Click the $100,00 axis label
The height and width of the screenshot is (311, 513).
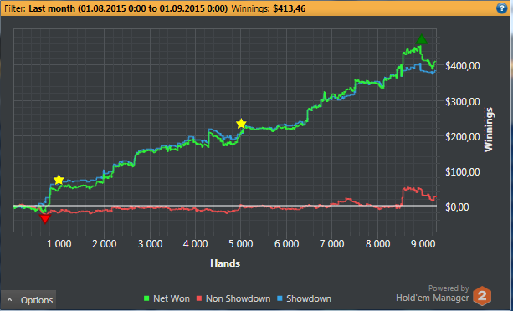(462, 171)
